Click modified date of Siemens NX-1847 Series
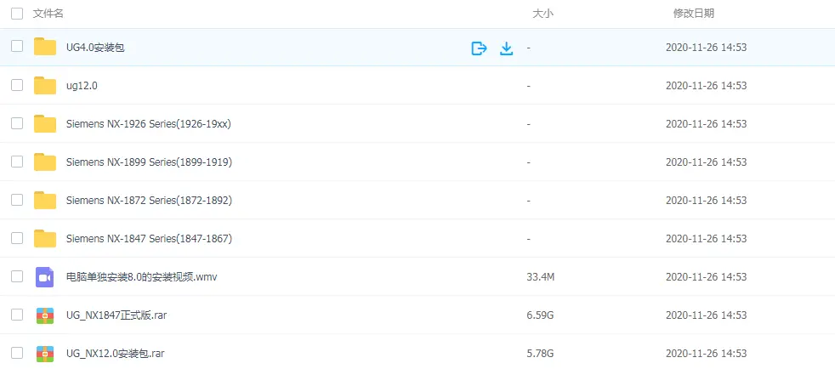Viewport: 835px width, 369px height. (706, 239)
